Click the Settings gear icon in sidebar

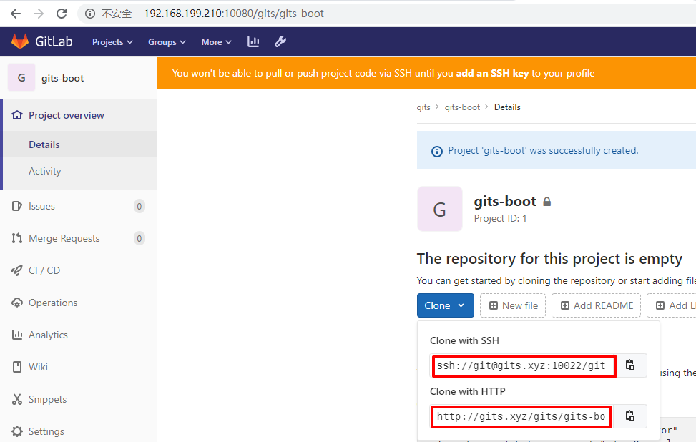click(17, 431)
